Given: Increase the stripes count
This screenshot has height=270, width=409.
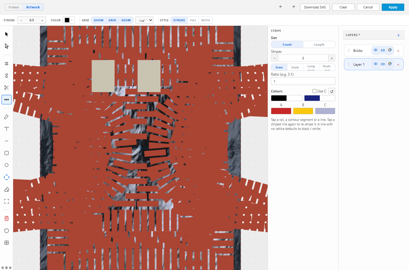Looking at the screenshot, I should (x=332, y=58).
